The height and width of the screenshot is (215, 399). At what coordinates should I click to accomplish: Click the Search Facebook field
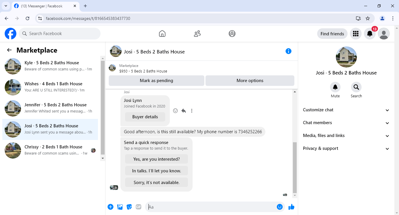tap(60, 34)
